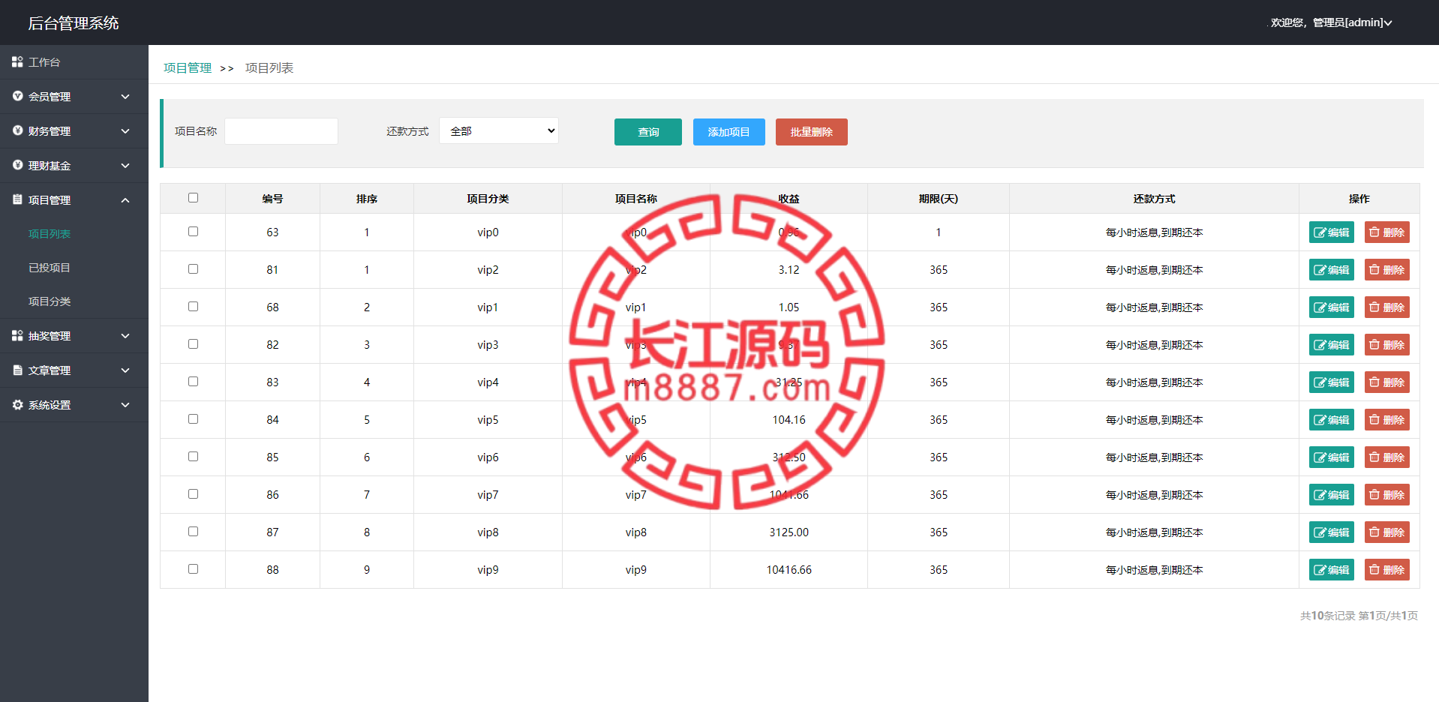Click edit pencil icon for row 87

(1320, 532)
